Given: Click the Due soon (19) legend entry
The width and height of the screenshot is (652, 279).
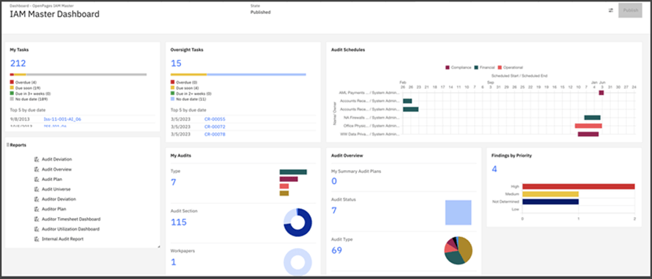Looking at the screenshot, I should [25, 88].
